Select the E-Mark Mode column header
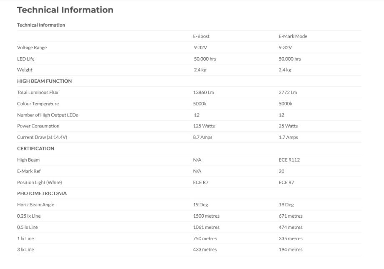Viewport: 384px width, 269px height. click(293, 36)
